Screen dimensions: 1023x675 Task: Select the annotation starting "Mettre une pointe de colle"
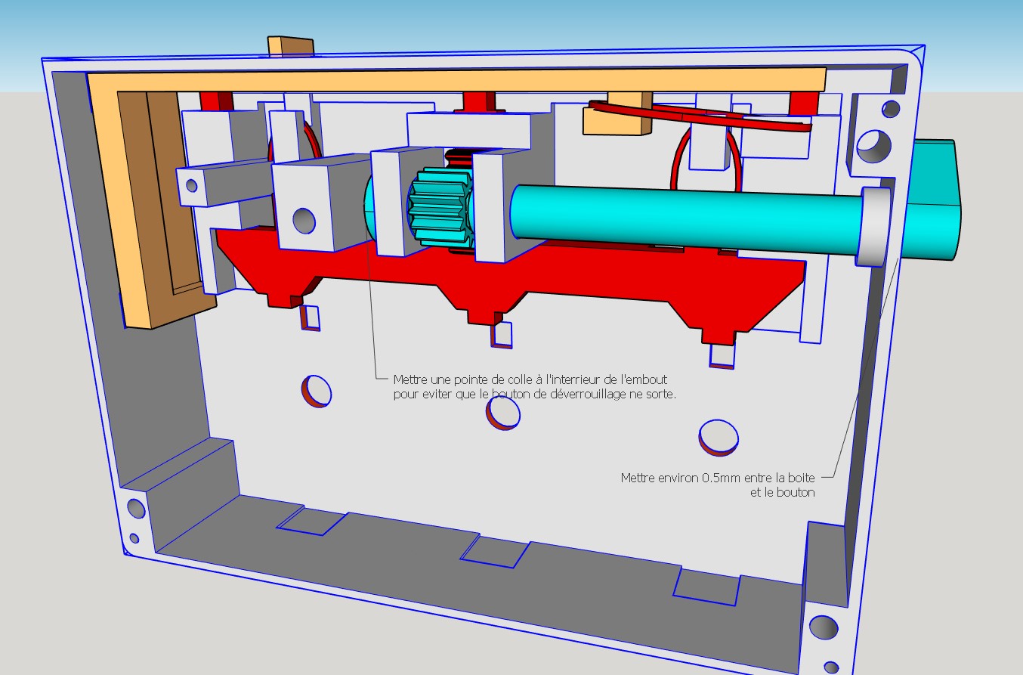tap(535, 386)
